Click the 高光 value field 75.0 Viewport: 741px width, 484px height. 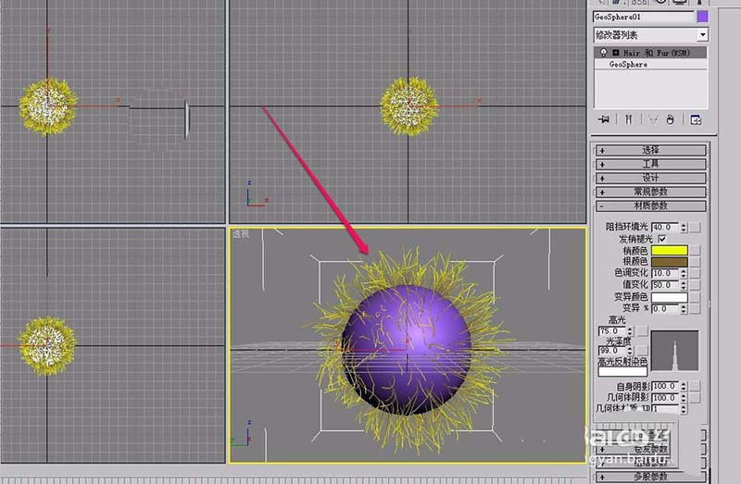click(611, 331)
